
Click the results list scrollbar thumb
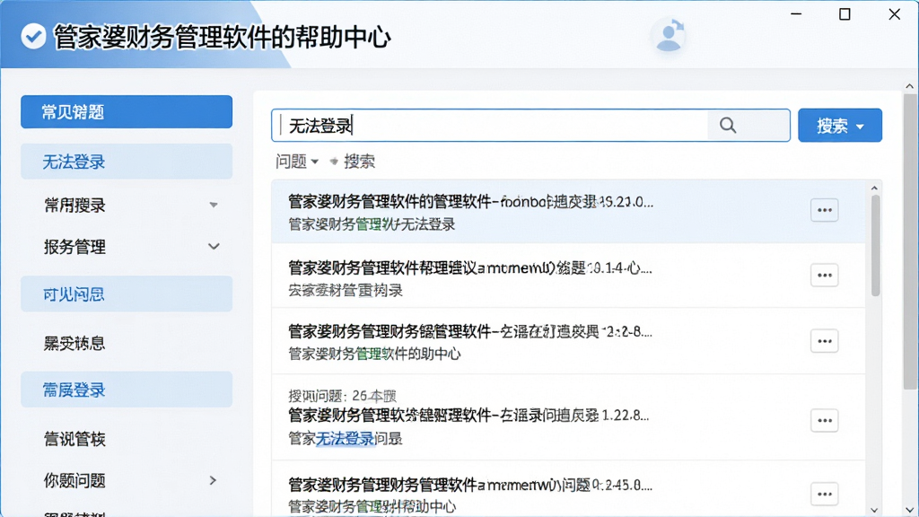pyautogui.click(x=875, y=245)
